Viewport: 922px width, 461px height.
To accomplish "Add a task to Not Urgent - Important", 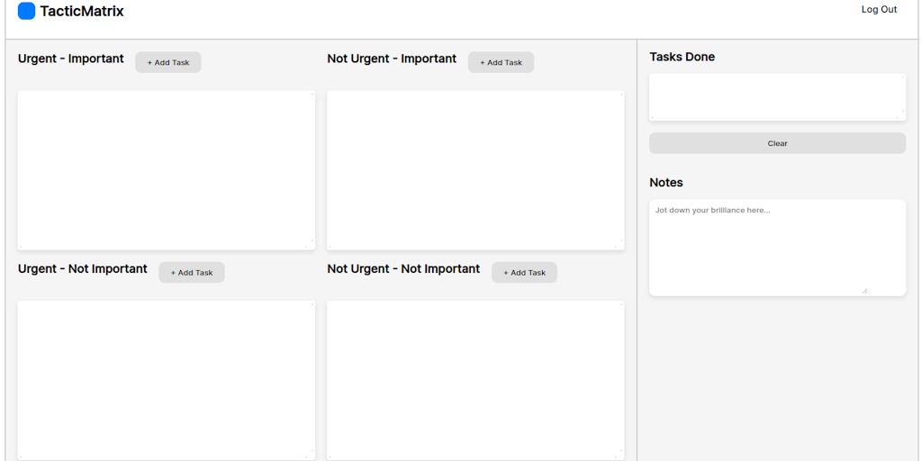I will click(501, 62).
